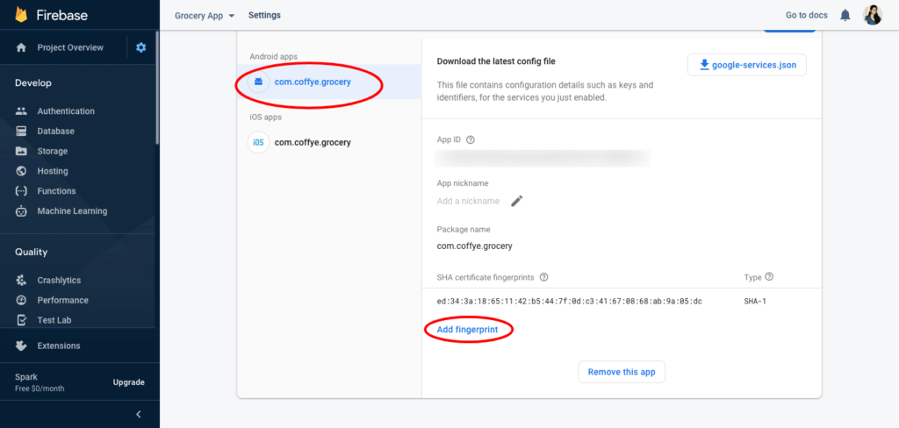Viewport: 899px width, 428px height.
Task: Click the Upgrade plan button
Action: [129, 382]
